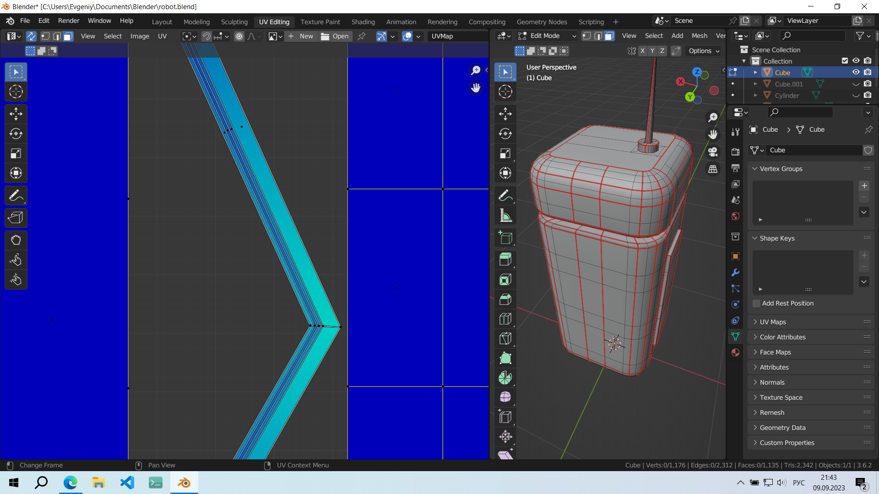The width and height of the screenshot is (879, 494).
Task: Select the Knife tool in 3D viewport
Action: 505,338
